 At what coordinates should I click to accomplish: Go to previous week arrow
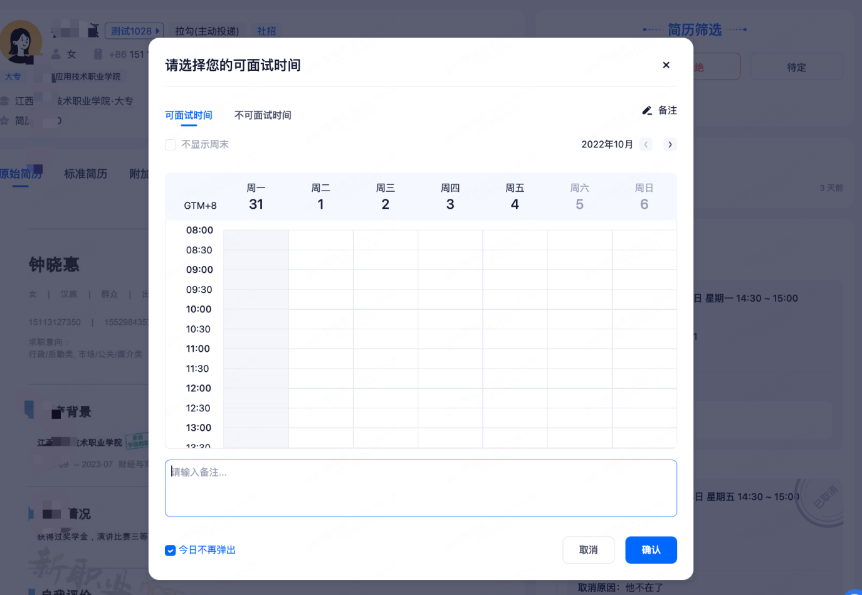coord(646,145)
